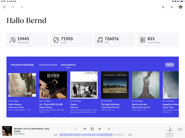Click the Kürzliche Aktivität heading
This screenshot has height=138, width=185.
click(x=22, y=65)
